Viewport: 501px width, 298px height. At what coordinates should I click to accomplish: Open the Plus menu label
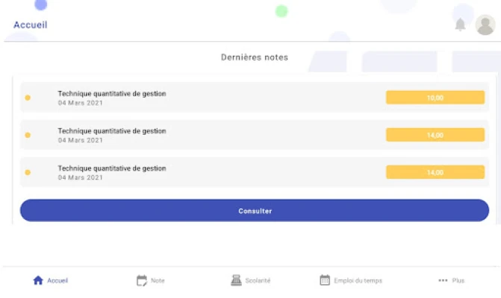[x=458, y=281]
